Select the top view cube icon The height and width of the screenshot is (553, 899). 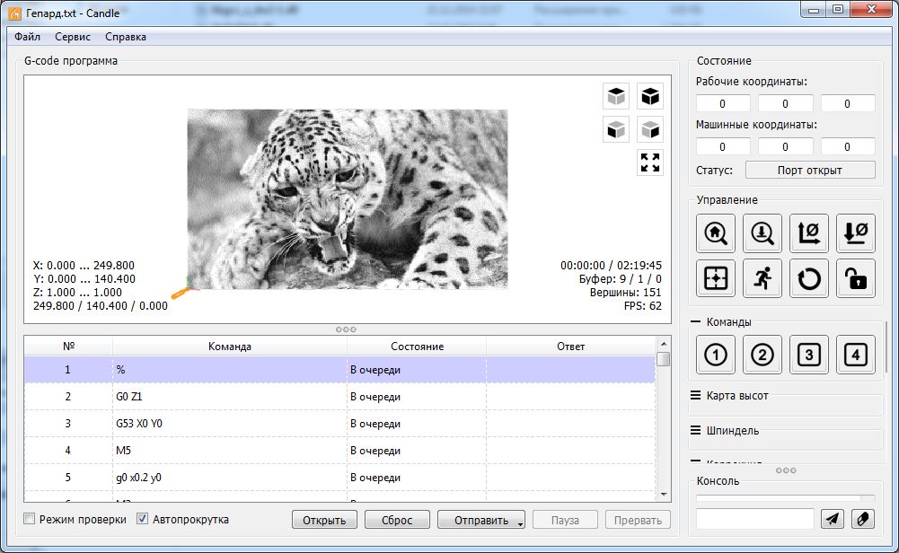point(616,96)
